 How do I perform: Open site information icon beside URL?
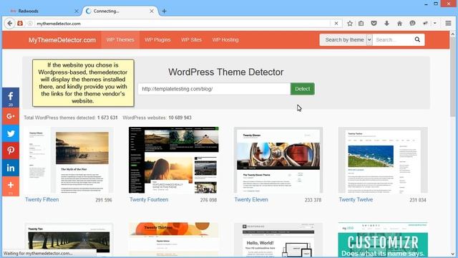30,24
